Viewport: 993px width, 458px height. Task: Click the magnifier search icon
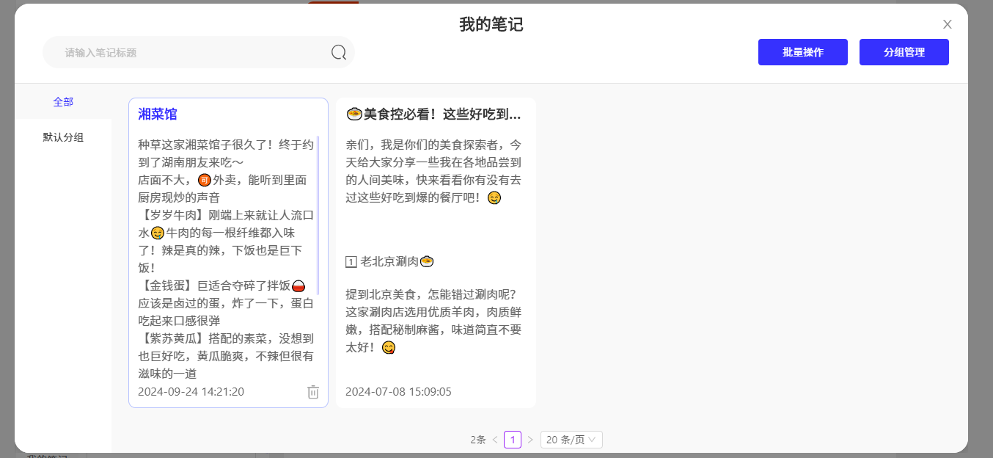coord(338,52)
